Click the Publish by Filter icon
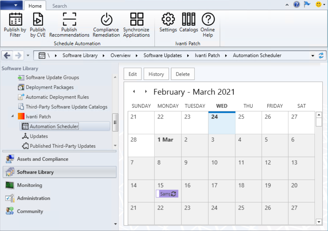 [15, 20]
